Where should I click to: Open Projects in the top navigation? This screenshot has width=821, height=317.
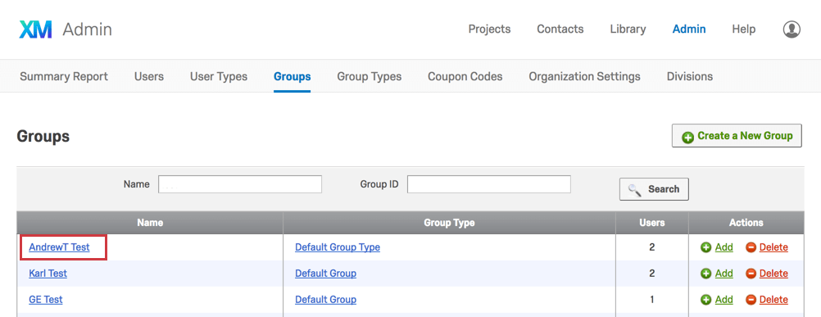click(489, 29)
